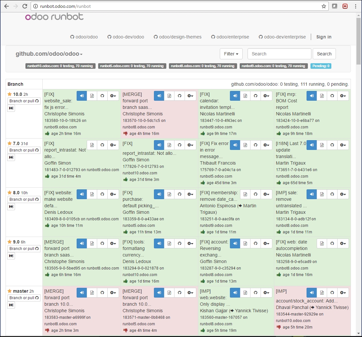
Task: Open GitHub icon for build 183447-10-0-4f43ec
Action: [256, 96]
